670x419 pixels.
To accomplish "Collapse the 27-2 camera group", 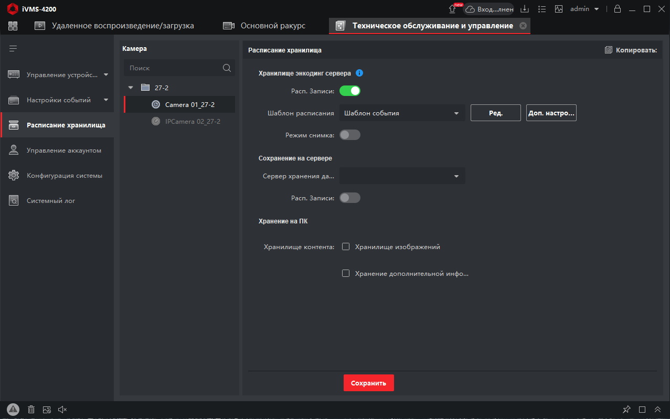I will coord(131,88).
